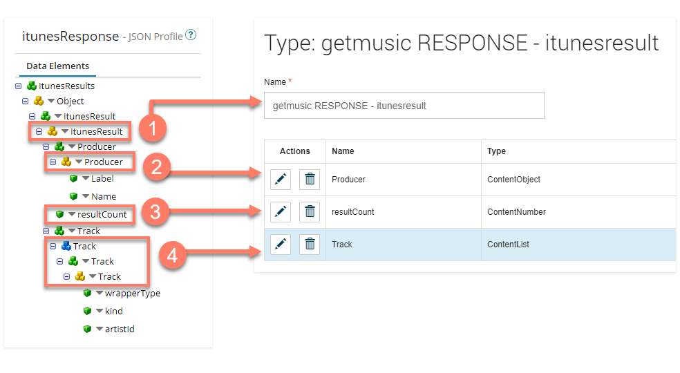
Task: Click the ItunesResults green cubes icon
Action: coord(32,86)
